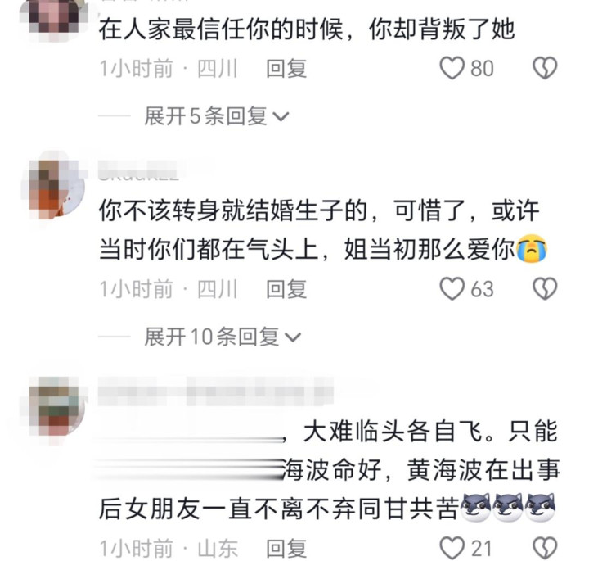Open avatar of the 结婚生子 commenter
The width and height of the screenshot is (589, 561).
[56, 189]
